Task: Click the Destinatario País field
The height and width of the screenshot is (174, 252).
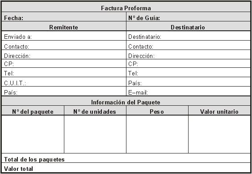Action: 189,82
